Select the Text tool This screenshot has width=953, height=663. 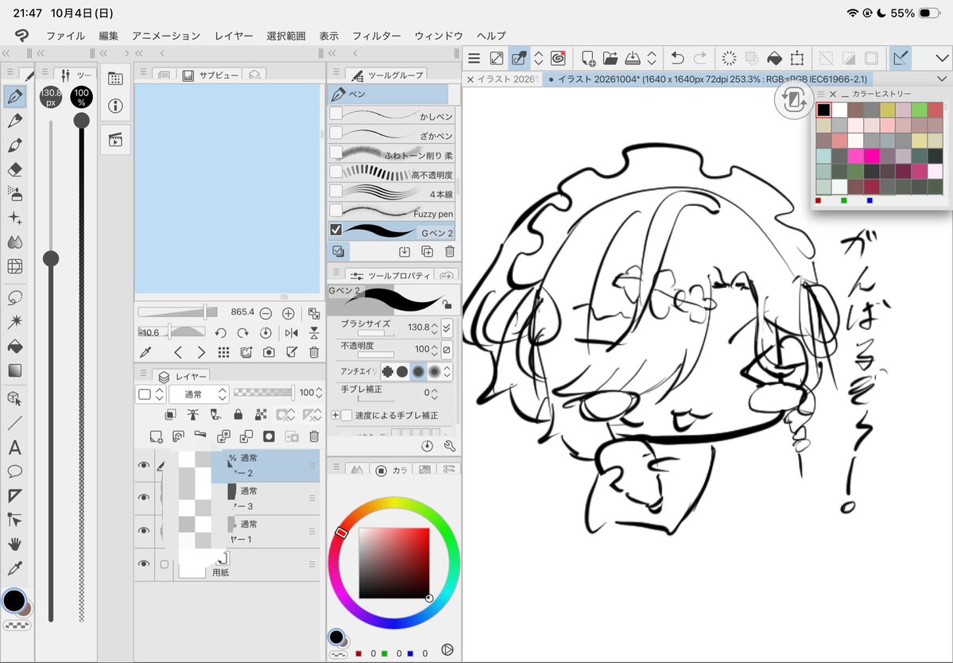coord(14,448)
